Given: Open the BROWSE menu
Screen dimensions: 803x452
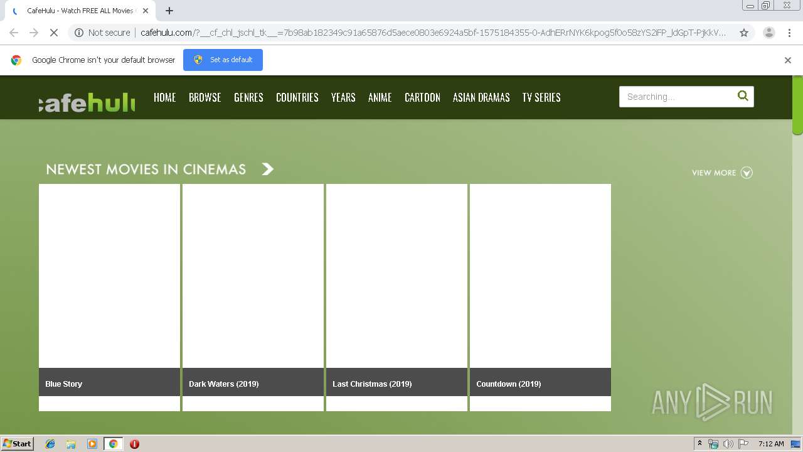Looking at the screenshot, I should click(x=205, y=97).
